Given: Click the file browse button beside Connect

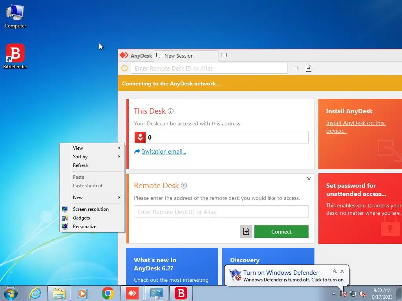Looking at the screenshot, I should coord(246,231).
